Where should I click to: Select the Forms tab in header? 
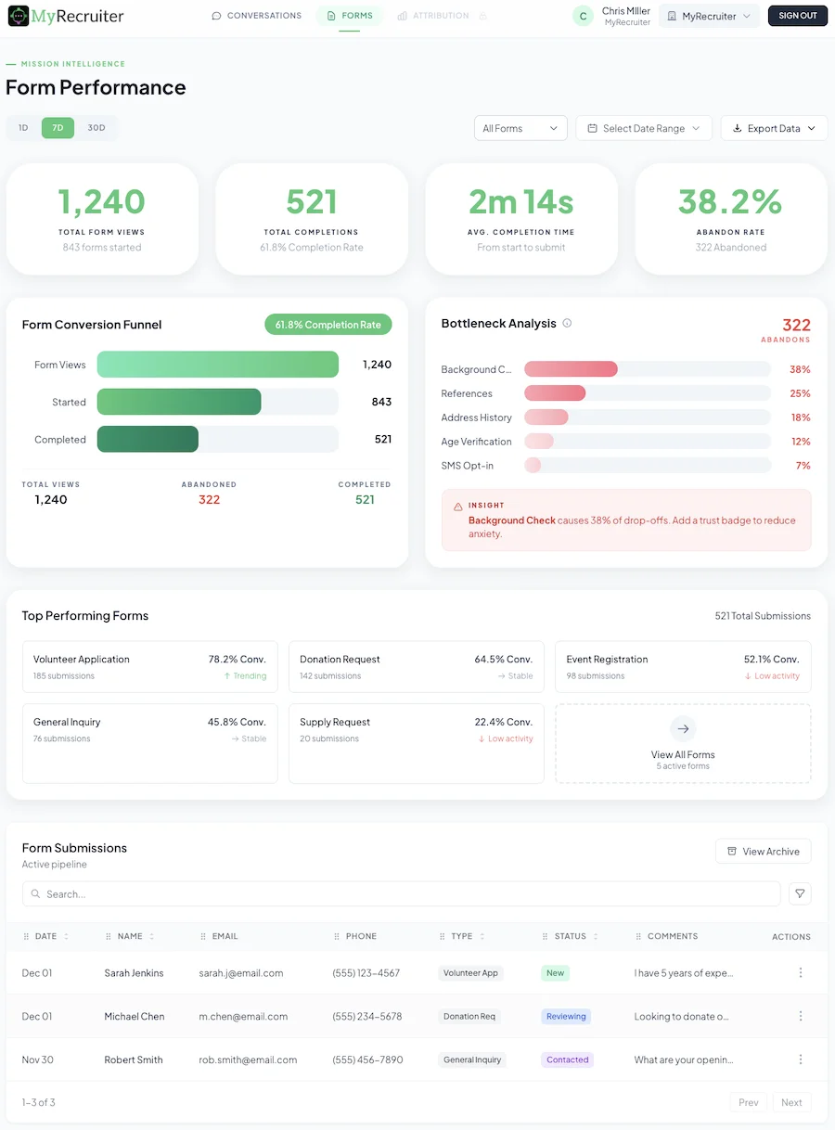[350, 15]
